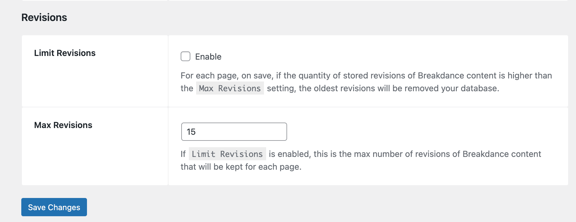This screenshot has height=222, width=576.
Task: Focus the Max Revisions number field
Action: pos(234,132)
